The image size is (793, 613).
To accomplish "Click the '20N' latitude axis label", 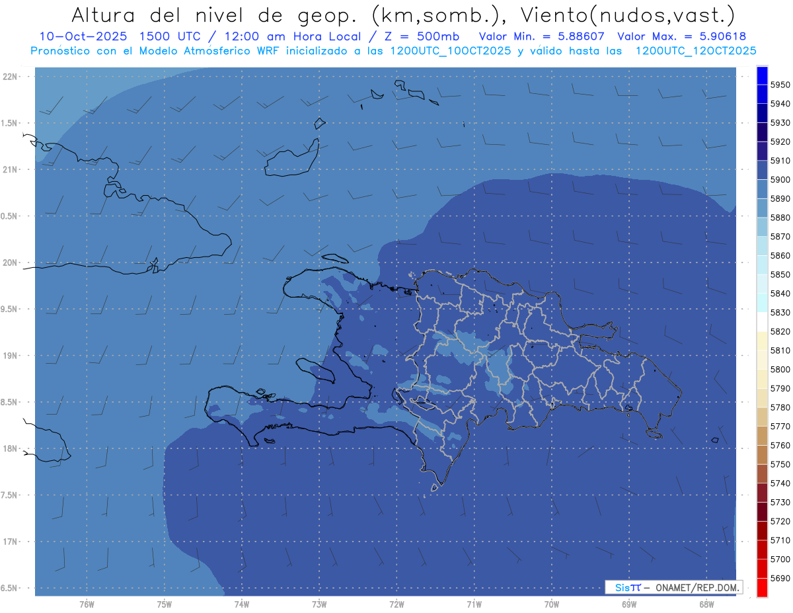I will (x=9, y=263).
